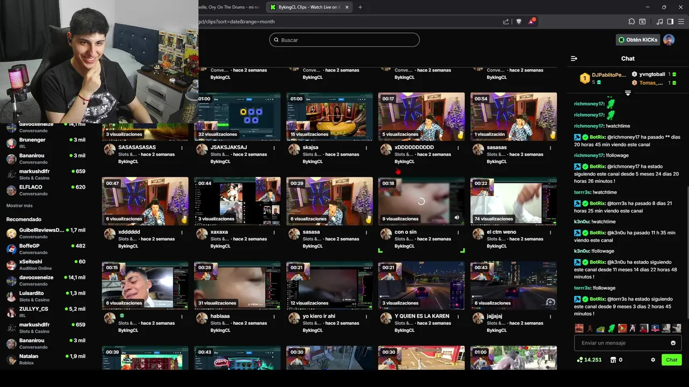Open the chat shop storefront icon
This screenshot has height=387, width=689.
point(613,360)
